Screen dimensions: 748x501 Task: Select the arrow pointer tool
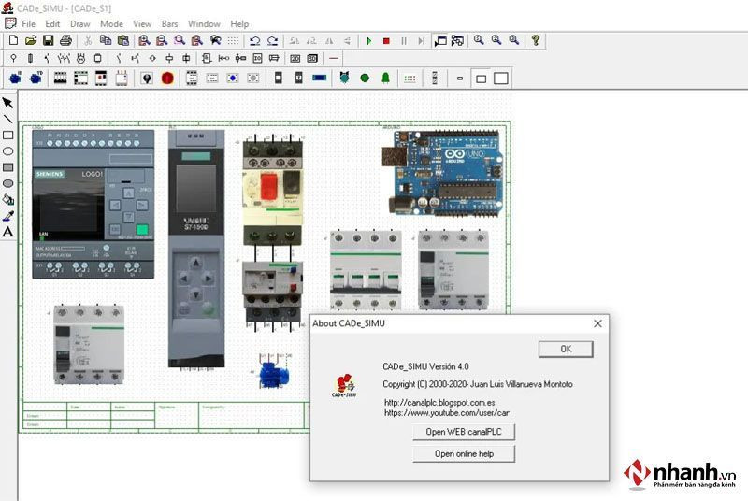coord(7,103)
